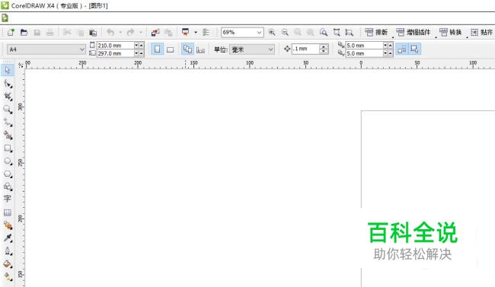This screenshot has height=287, width=495.
Task: Click the page width 210.0 mm field
Action: (115, 46)
